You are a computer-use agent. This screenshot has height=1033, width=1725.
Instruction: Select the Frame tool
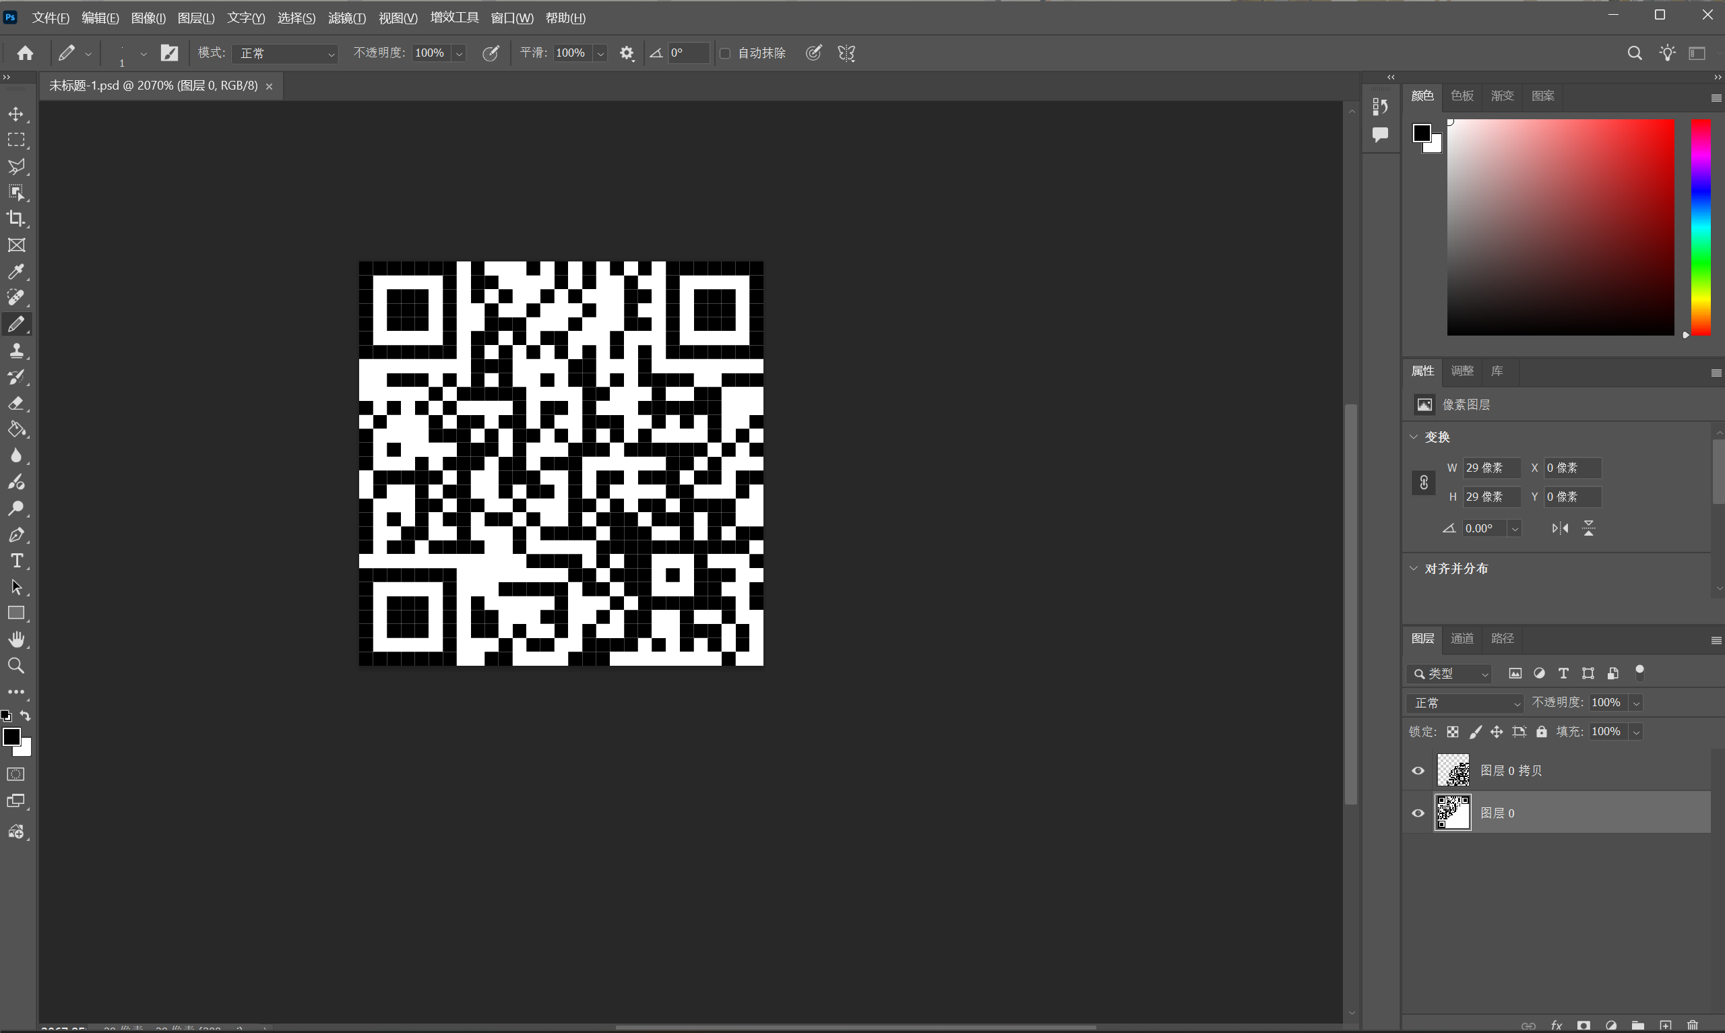click(16, 245)
